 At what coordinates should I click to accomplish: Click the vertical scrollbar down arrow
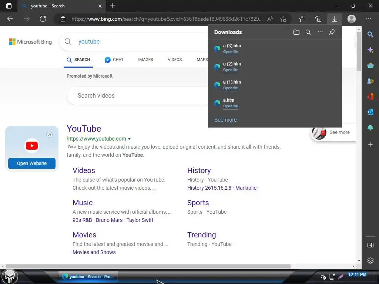click(359, 261)
